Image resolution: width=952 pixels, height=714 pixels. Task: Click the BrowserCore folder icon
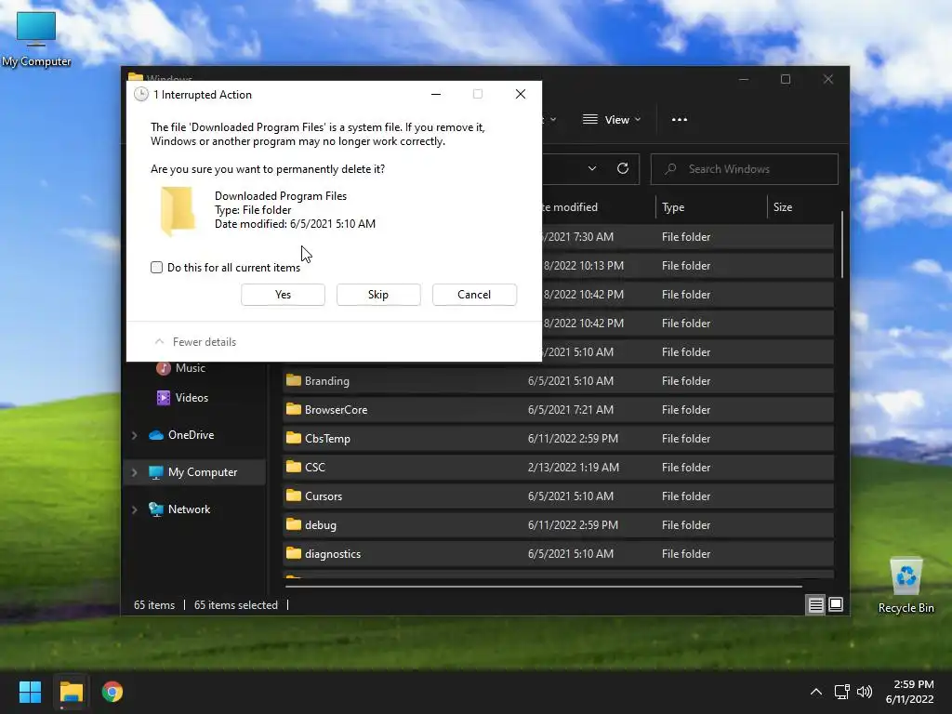tap(294, 409)
